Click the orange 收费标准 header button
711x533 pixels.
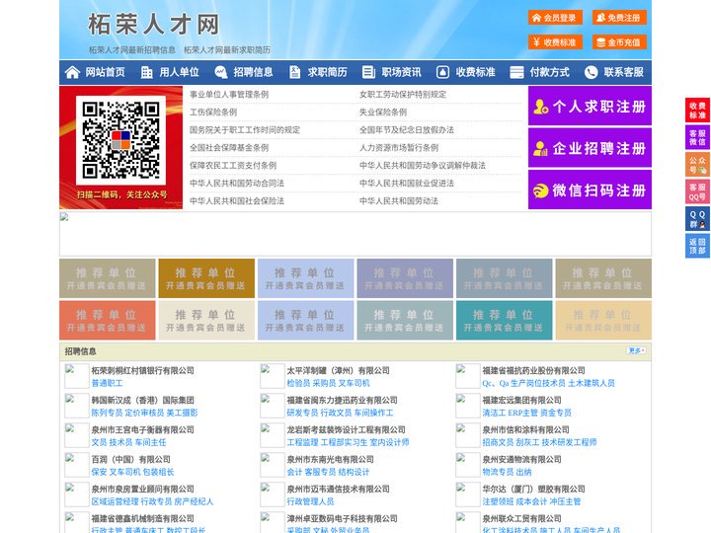coord(555,42)
